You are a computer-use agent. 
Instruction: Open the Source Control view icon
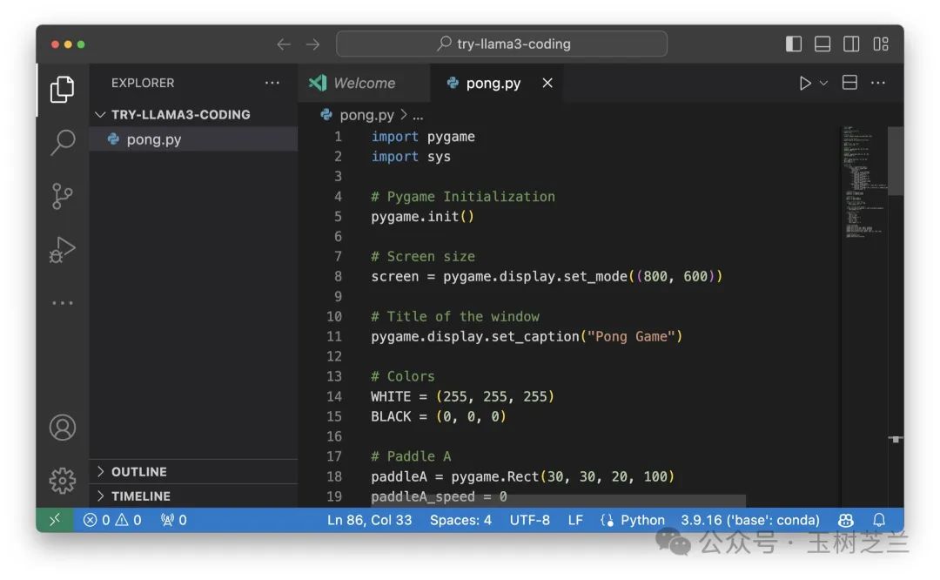63,196
